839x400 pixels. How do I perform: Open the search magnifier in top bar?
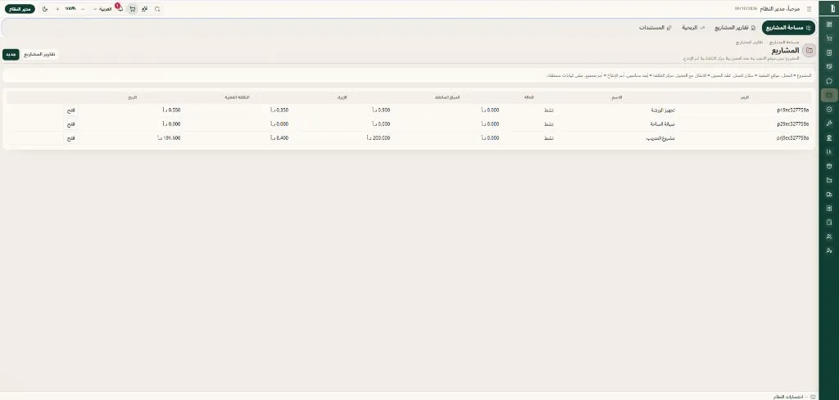(x=157, y=9)
